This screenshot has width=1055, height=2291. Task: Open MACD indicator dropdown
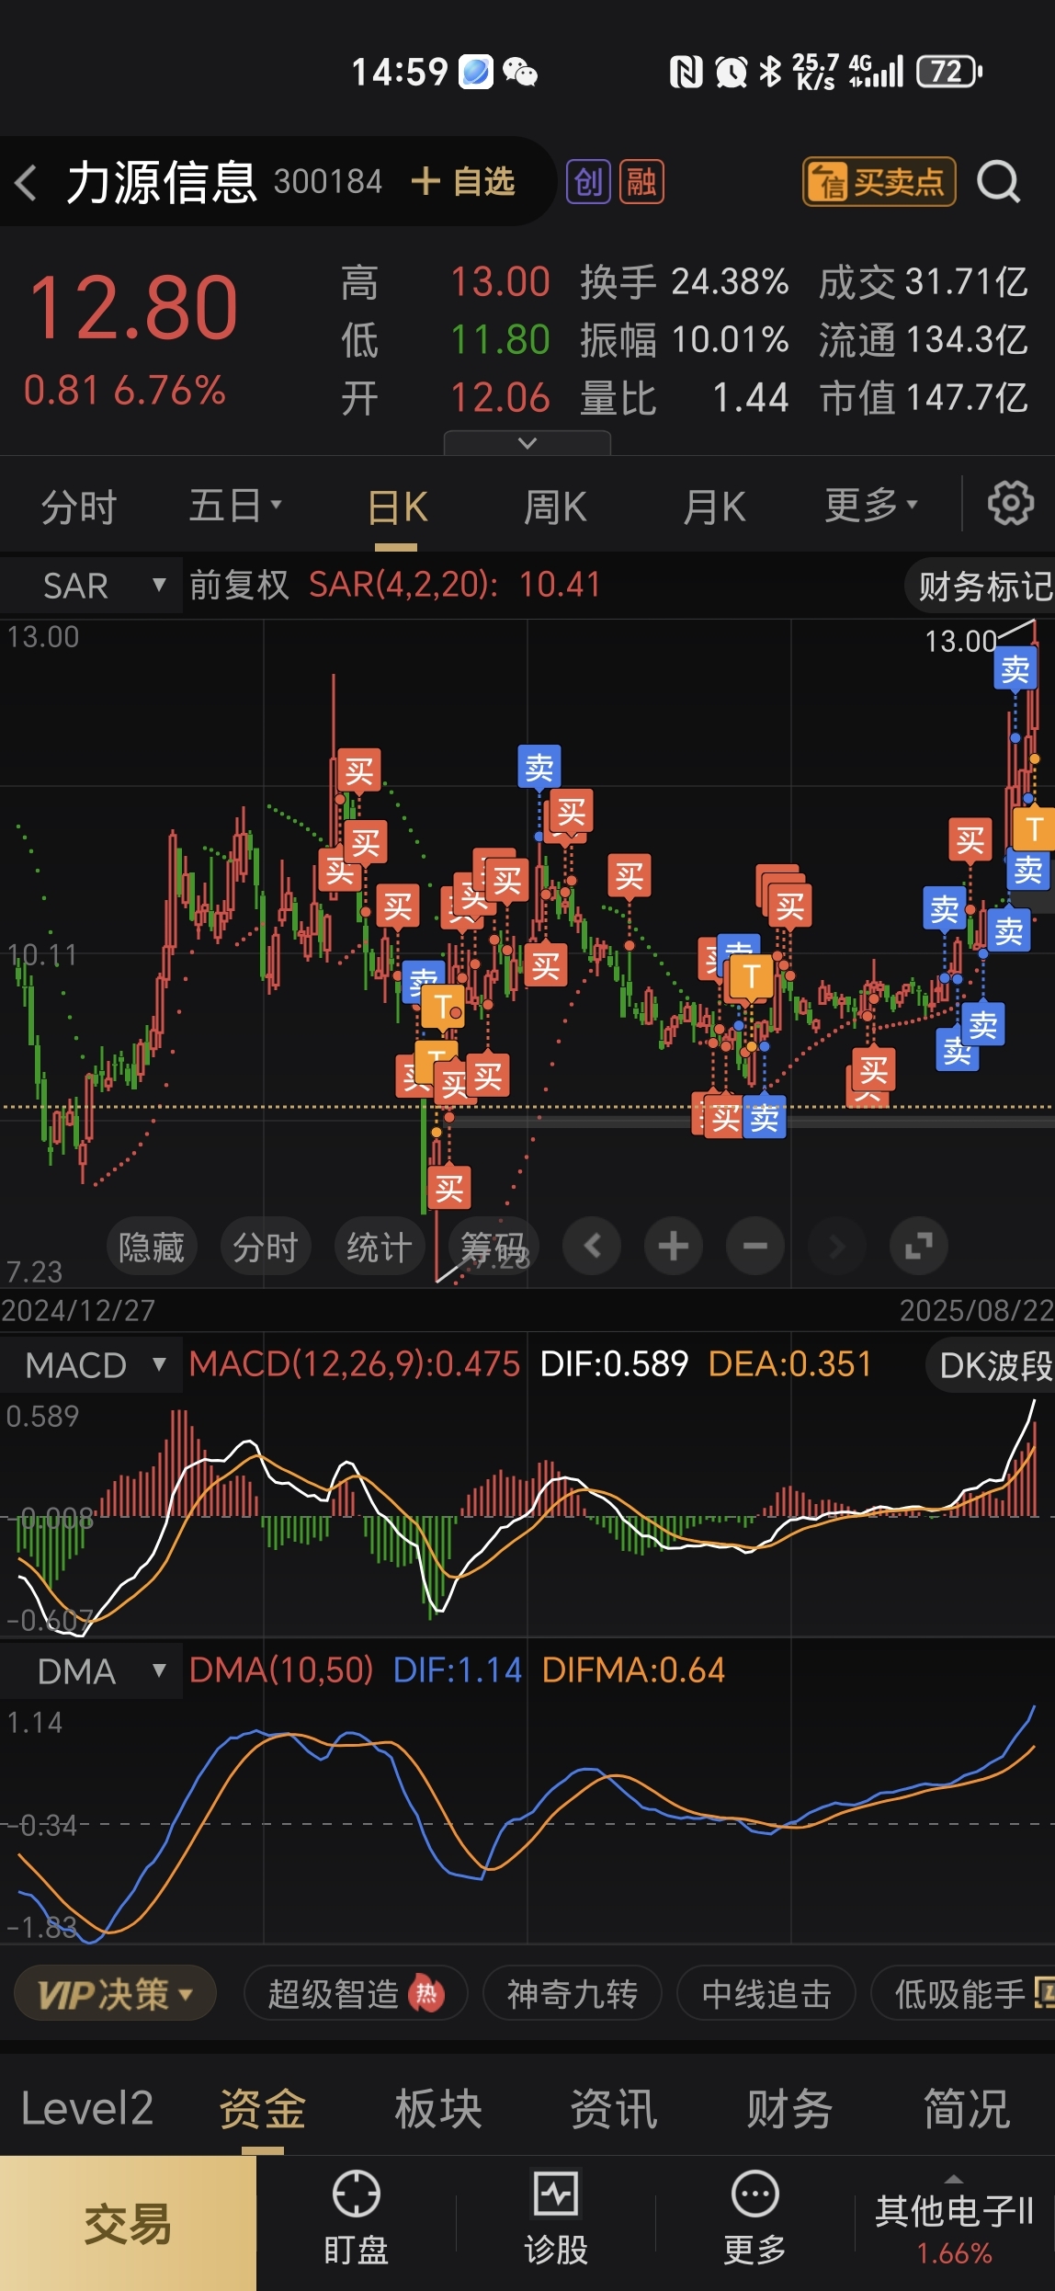[x=91, y=1364]
